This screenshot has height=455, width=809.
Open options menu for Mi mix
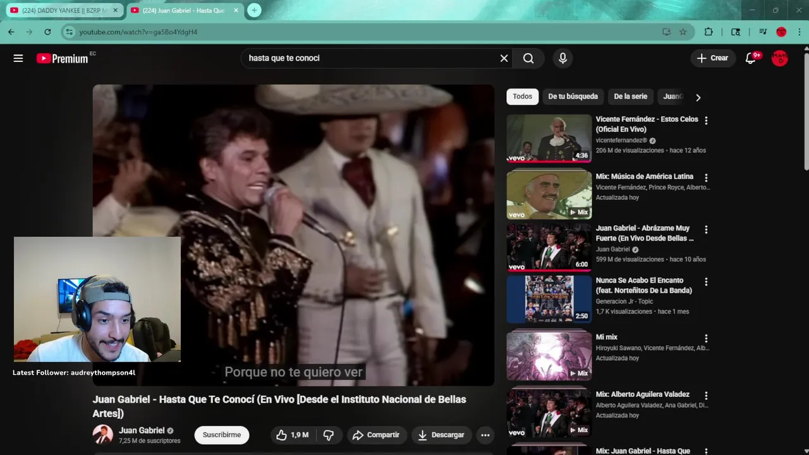[x=706, y=339]
